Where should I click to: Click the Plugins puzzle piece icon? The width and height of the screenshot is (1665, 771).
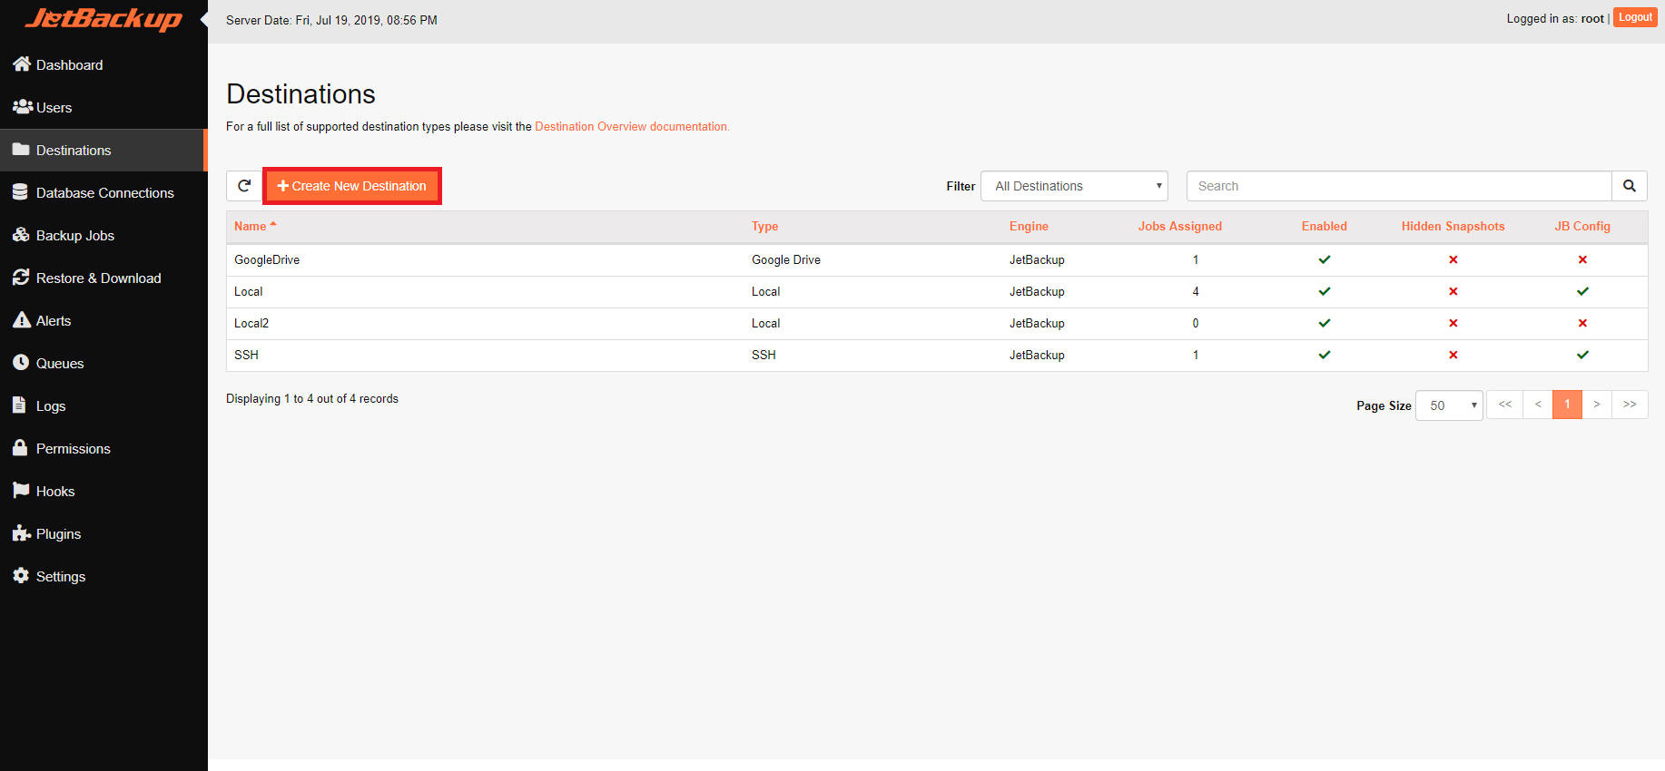coord(22,533)
